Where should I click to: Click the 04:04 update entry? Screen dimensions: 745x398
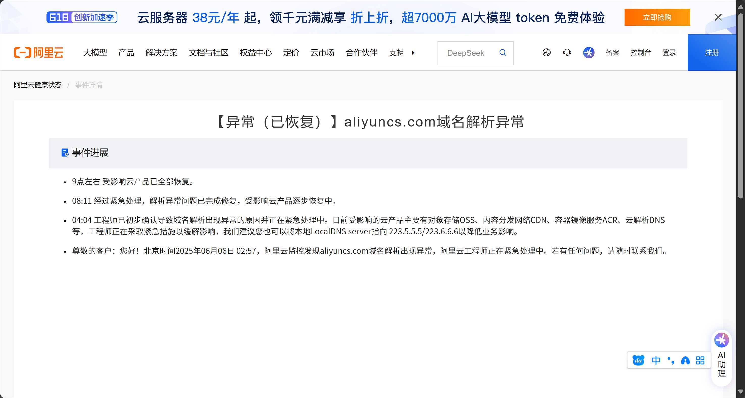point(368,226)
